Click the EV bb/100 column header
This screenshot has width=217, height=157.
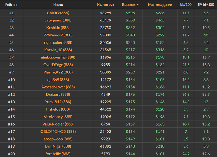pos(206,5)
